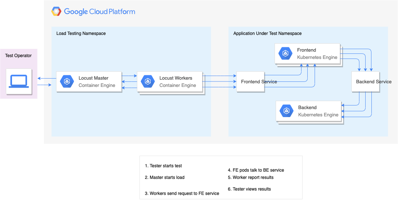Click the 'Locust Master' text
This screenshot has width=398, height=200.
(94, 78)
